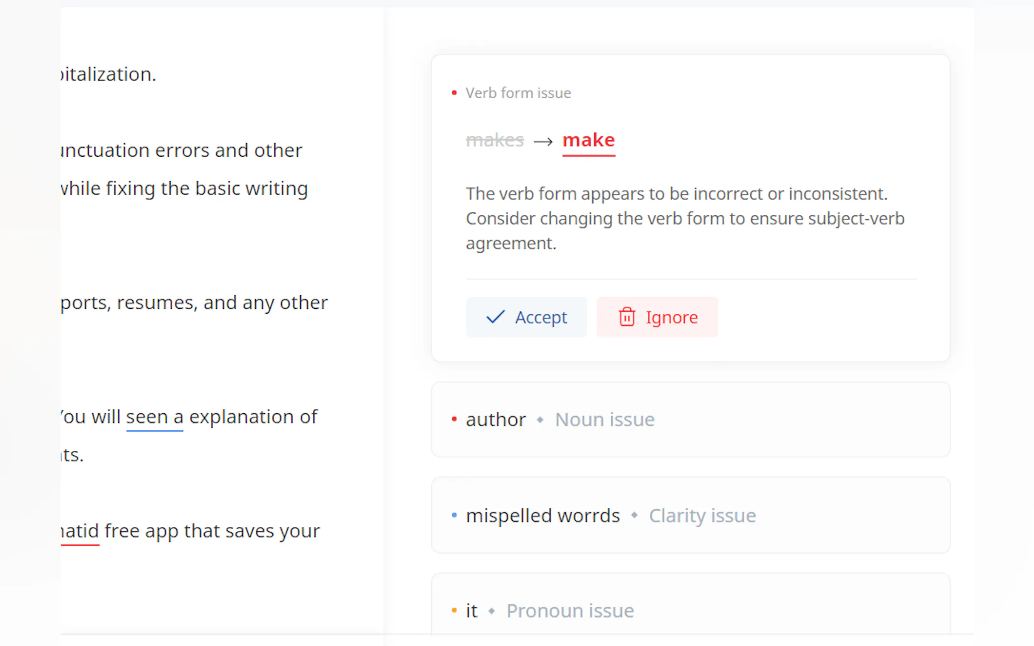Click the Verb form issue heading
This screenshot has width=1034, height=646.
518,93
